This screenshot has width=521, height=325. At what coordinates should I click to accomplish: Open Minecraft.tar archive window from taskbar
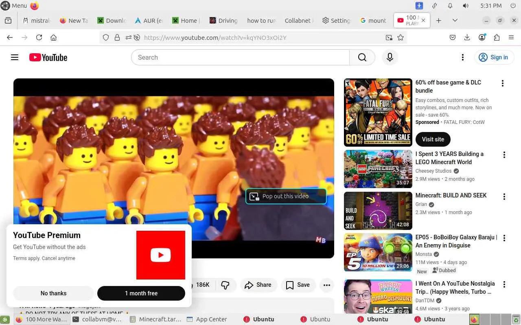155,319
